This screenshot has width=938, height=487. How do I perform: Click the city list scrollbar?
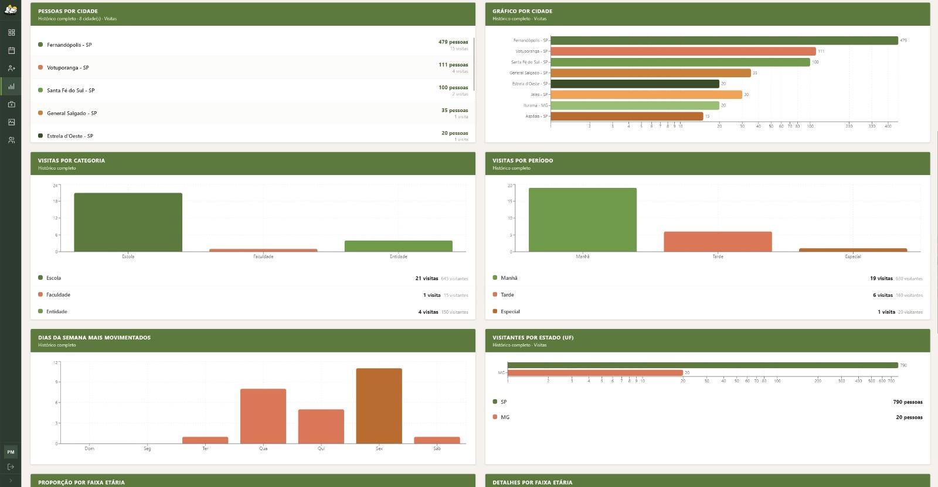pos(474,64)
